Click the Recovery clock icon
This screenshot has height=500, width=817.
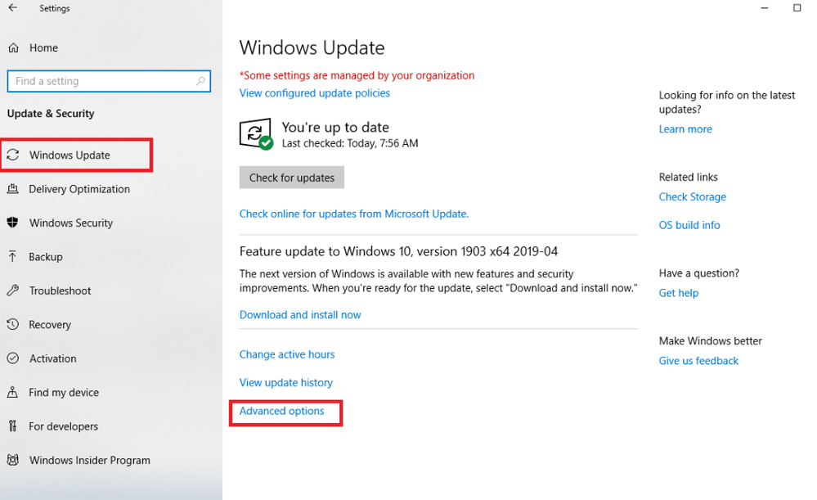(13, 324)
